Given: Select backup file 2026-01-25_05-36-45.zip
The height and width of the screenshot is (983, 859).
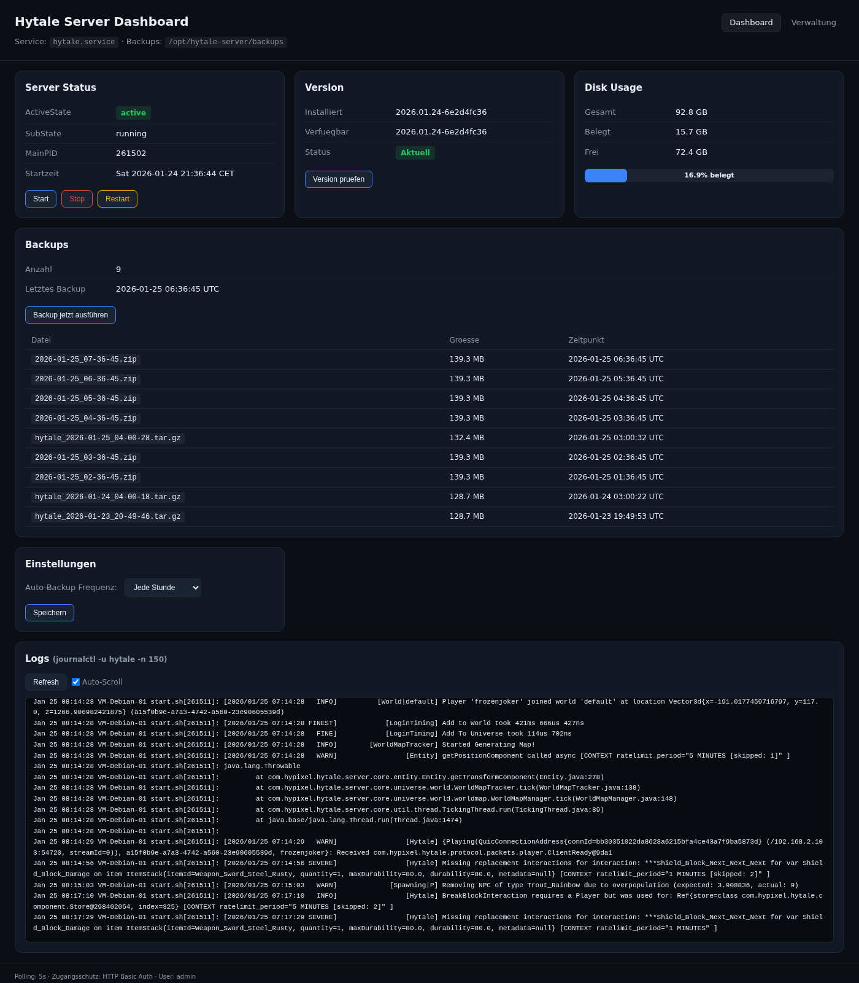Looking at the screenshot, I should (x=86, y=399).
